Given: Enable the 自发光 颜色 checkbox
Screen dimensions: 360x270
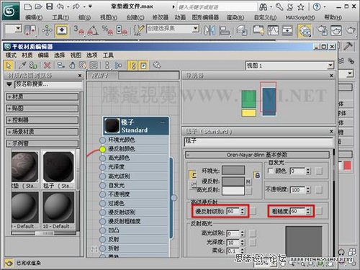Looking at the screenshot, I should click(x=271, y=171).
